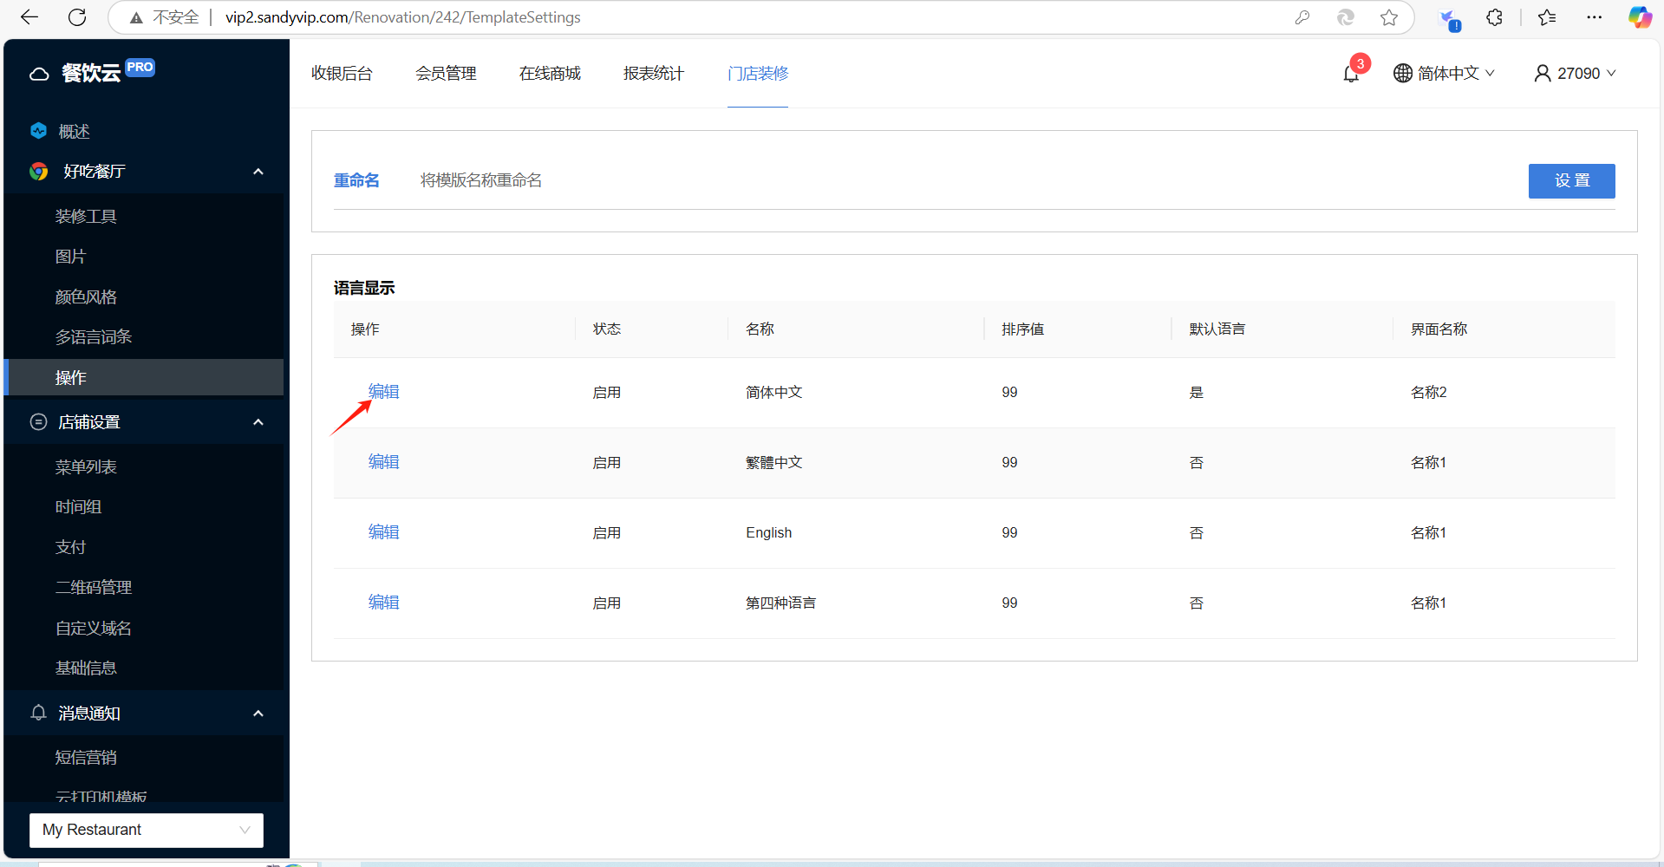Click the browser address bar URL

403,17
